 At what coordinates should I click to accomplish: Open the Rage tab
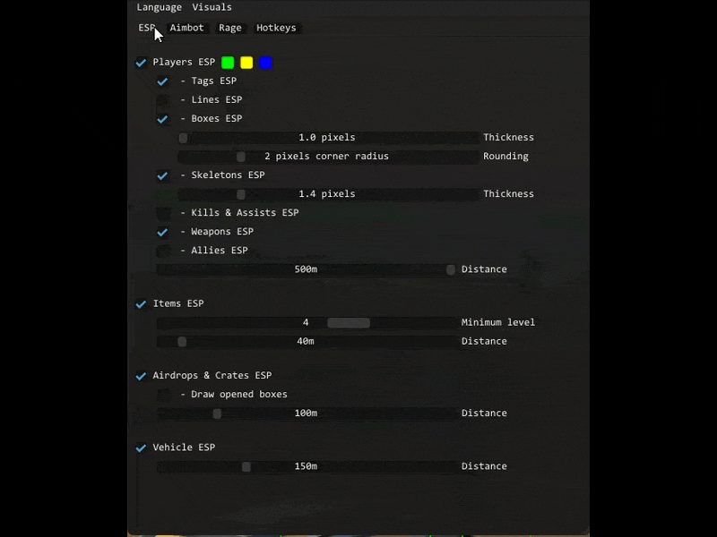[x=230, y=28]
